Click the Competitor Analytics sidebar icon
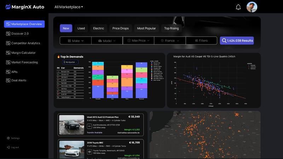283x159 pixels. tap(8, 43)
